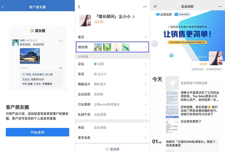Tap the @尘锋 label under contact name

click(99, 22)
